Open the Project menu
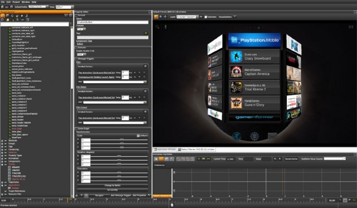 16,2
